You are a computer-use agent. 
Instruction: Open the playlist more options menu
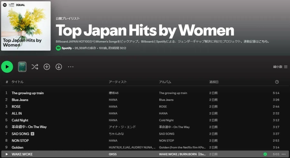(71, 67)
